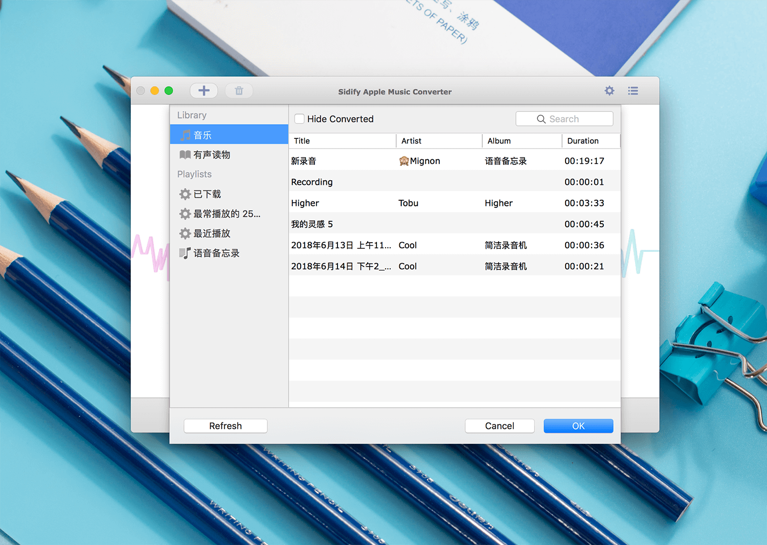Sort by the Duration column header
The width and height of the screenshot is (767, 545).
[x=591, y=141]
